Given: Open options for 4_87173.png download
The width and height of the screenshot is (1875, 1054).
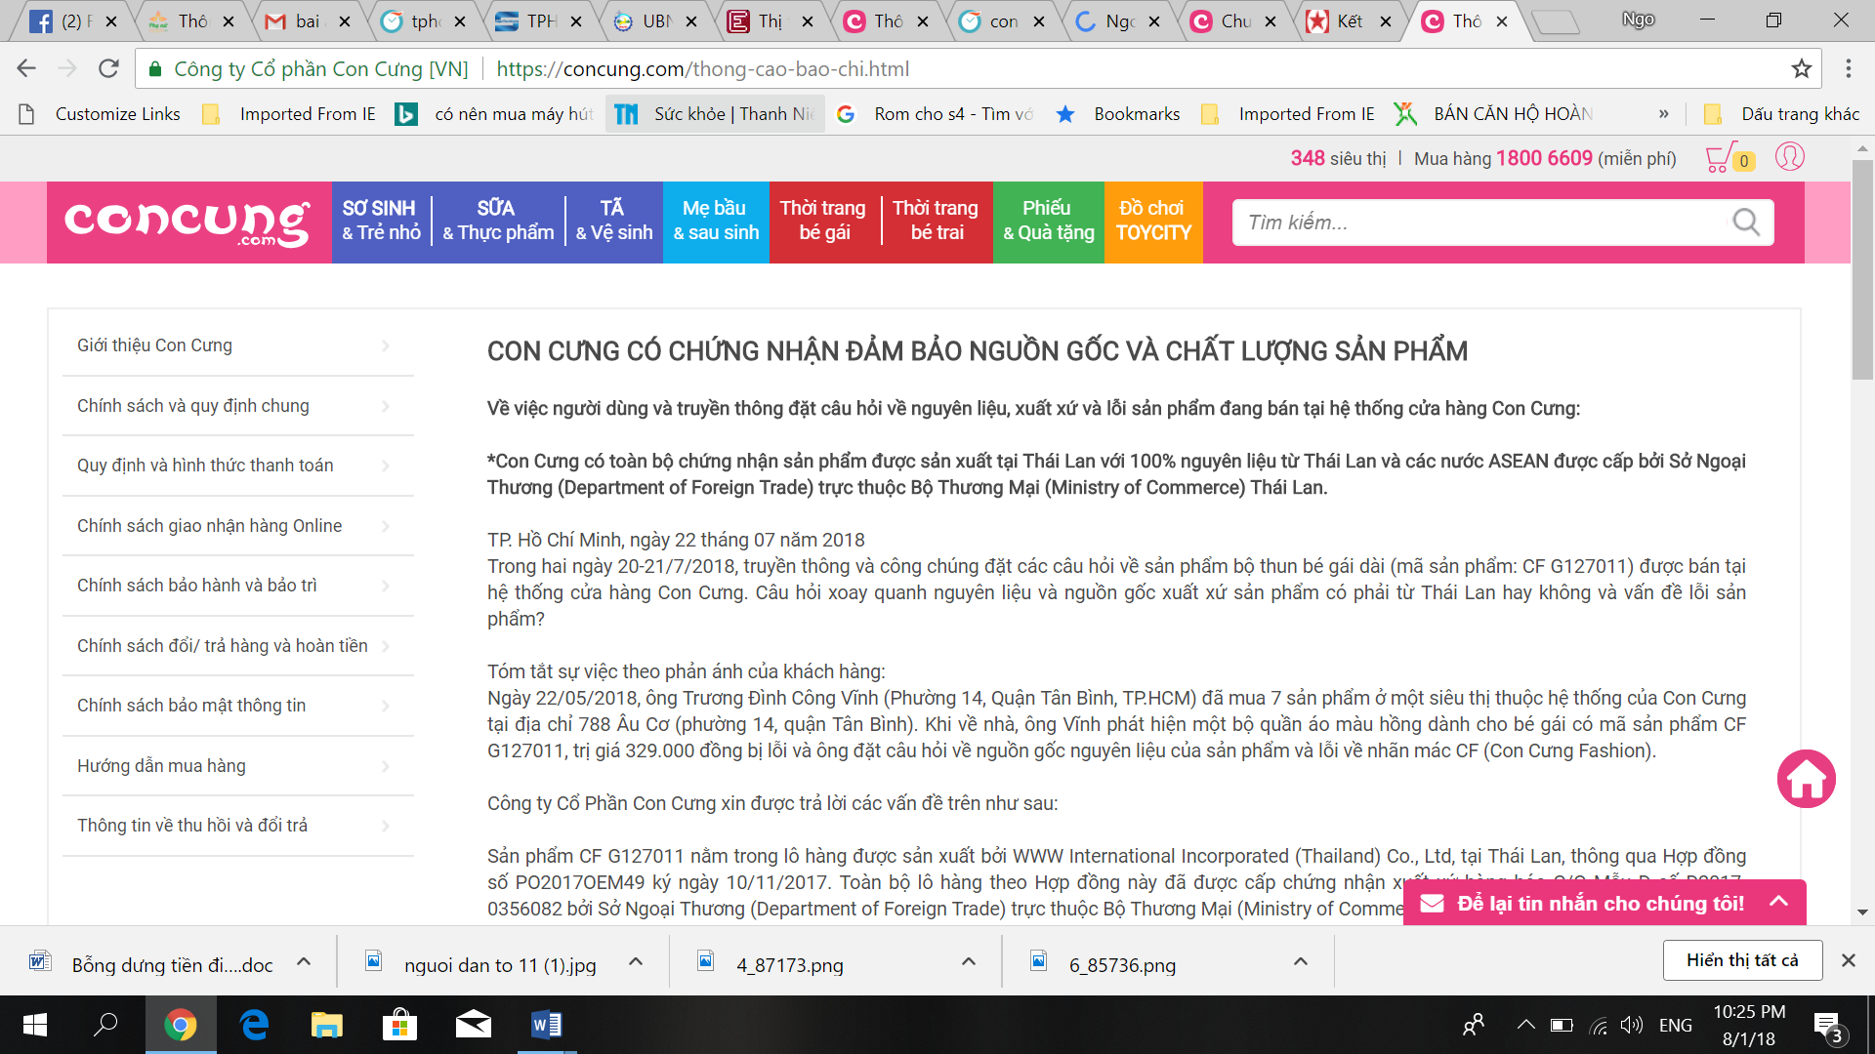Looking at the screenshot, I should point(969,961).
